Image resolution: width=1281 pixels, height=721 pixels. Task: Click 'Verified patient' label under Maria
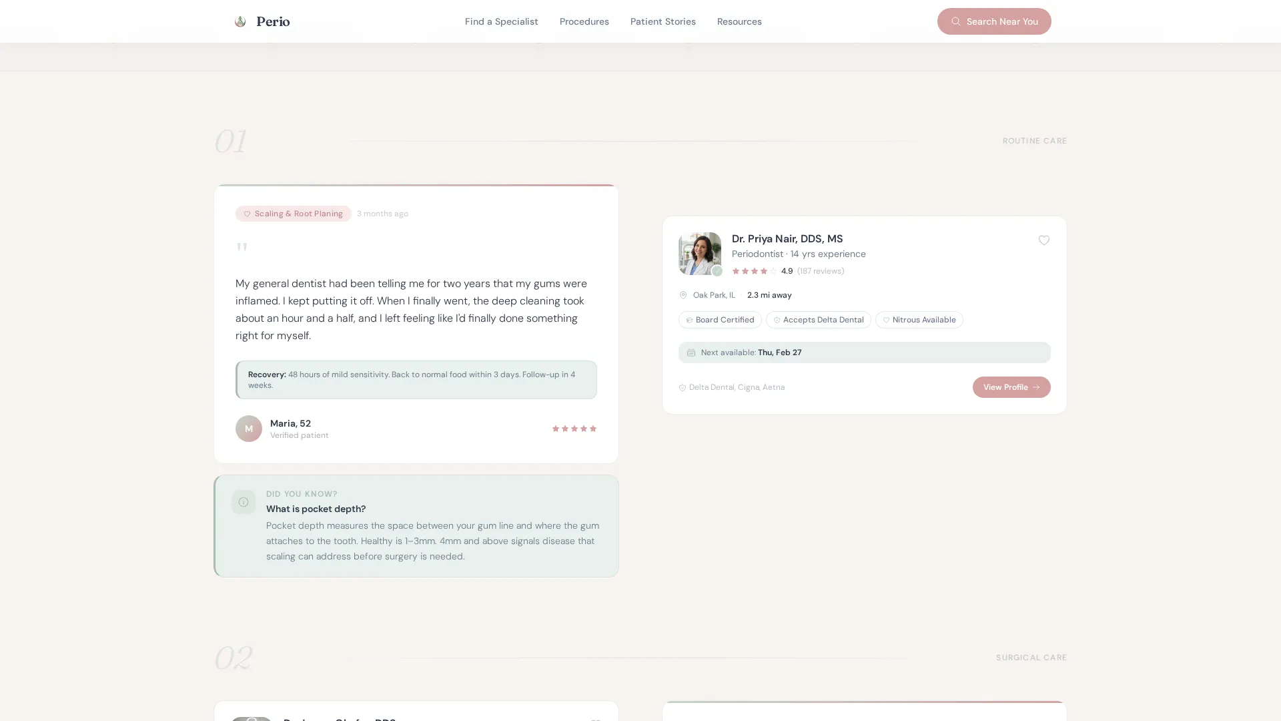(x=299, y=435)
